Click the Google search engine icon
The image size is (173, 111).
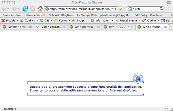(130, 9)
